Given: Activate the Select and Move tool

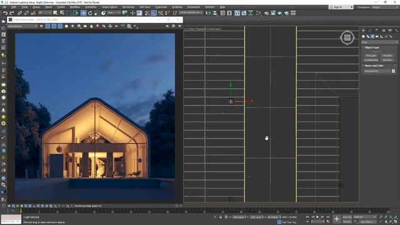Looking at the screenshot, I should pyautogui.click(x=83, y=13).
